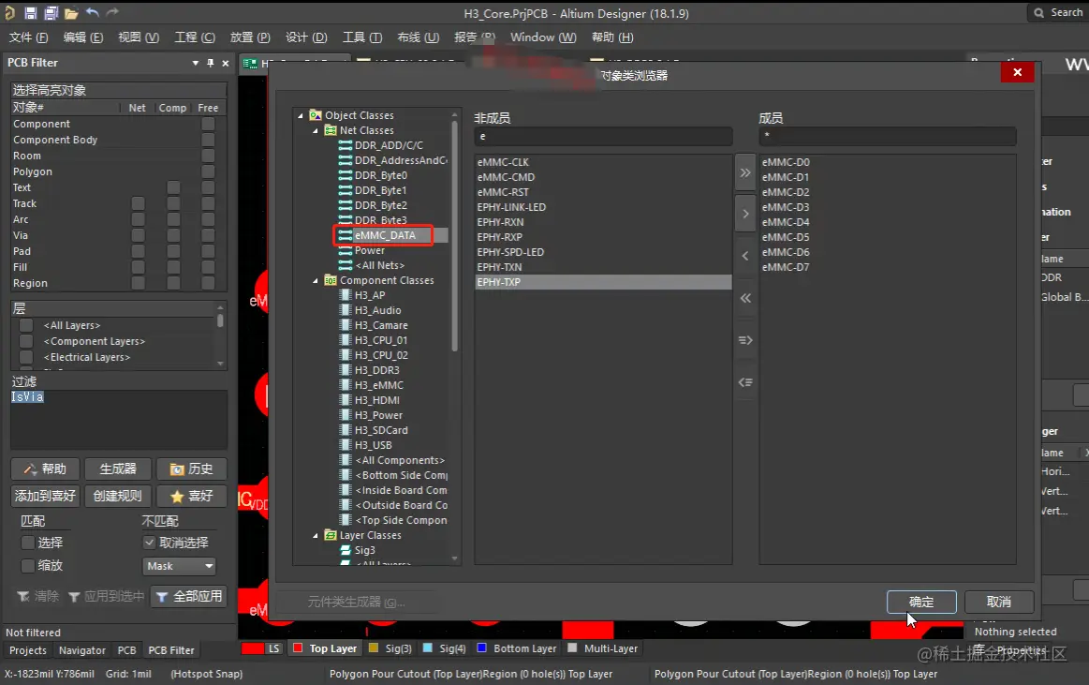Screen dimensions: 1089x685
Task: Select the DDR_ADD/C/C net class
Action: [389, 145]
